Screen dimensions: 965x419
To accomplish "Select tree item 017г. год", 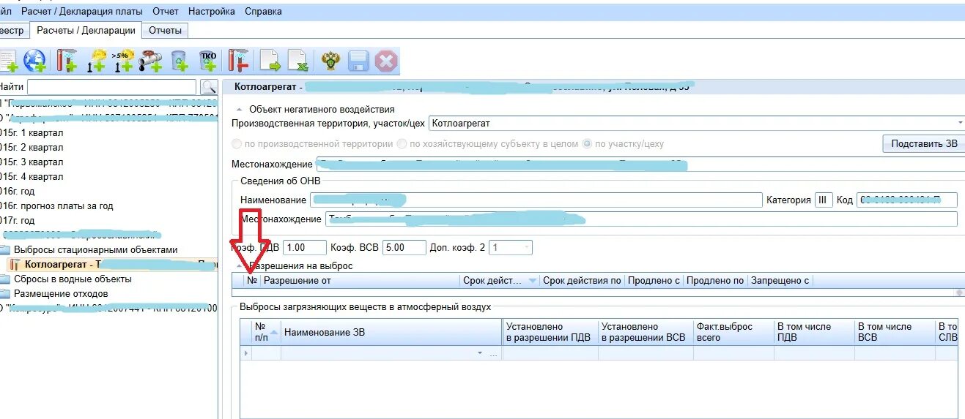I will (18, 221).
